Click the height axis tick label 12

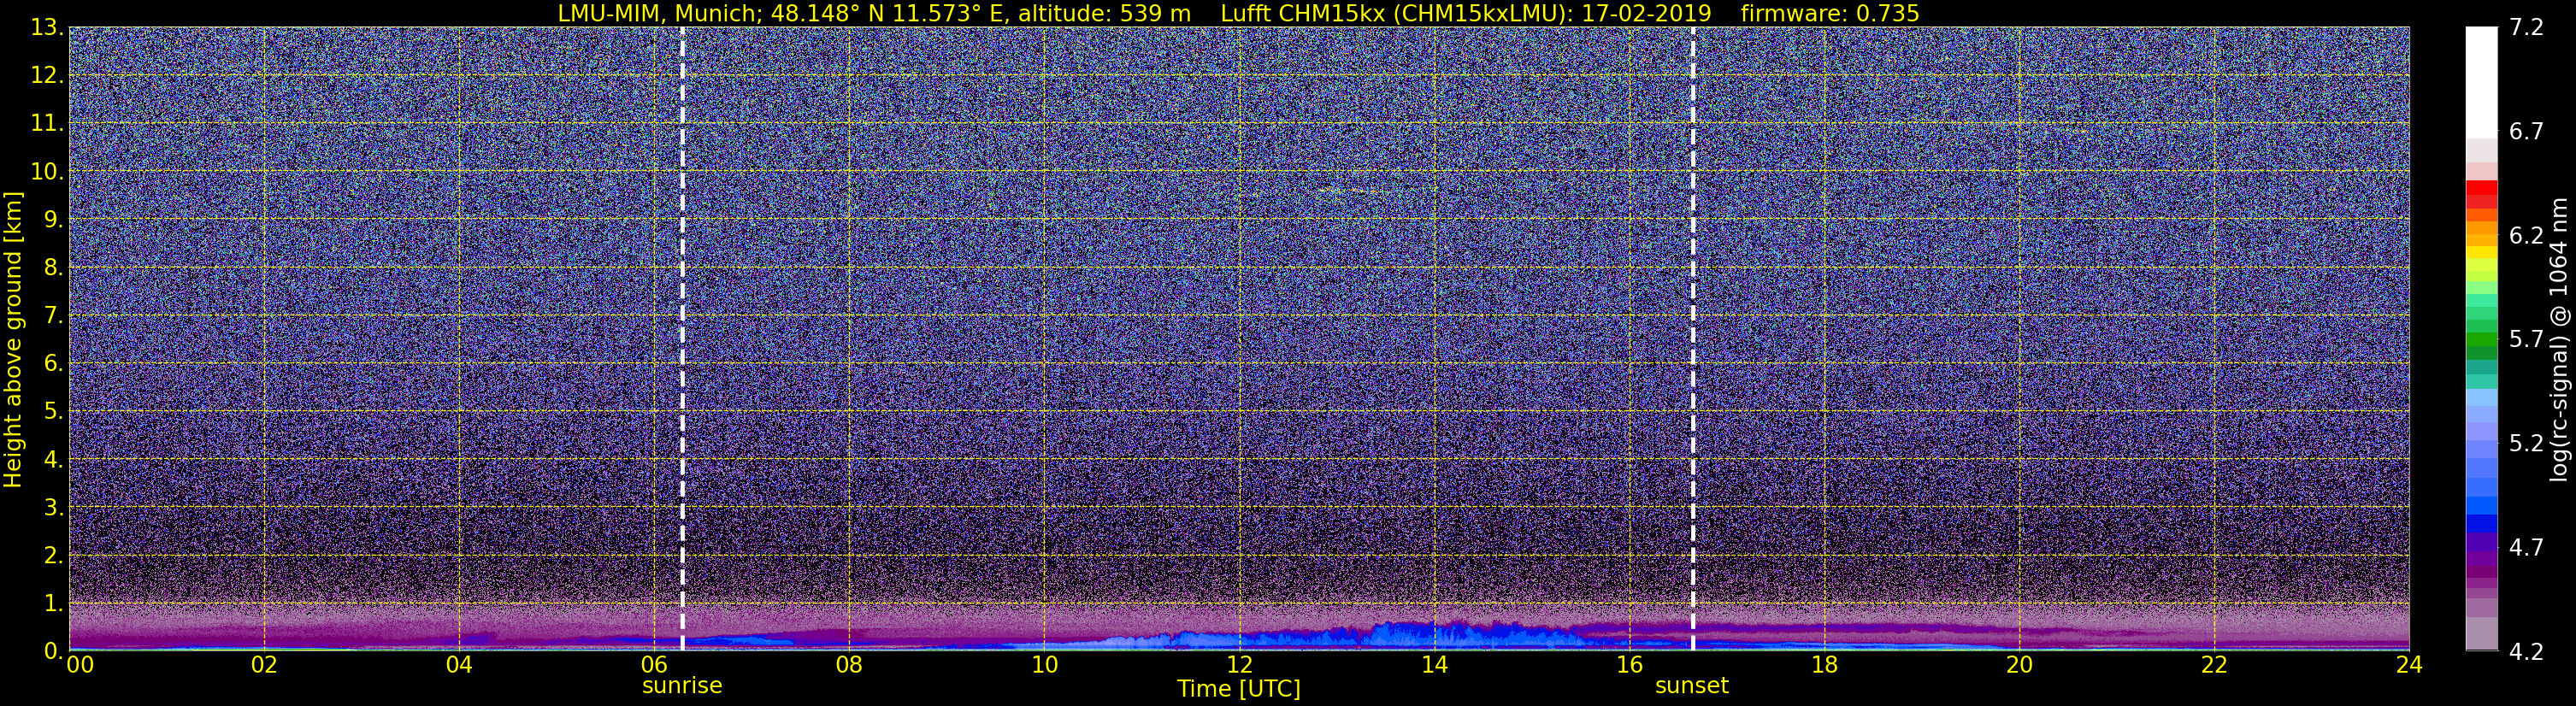46,75
